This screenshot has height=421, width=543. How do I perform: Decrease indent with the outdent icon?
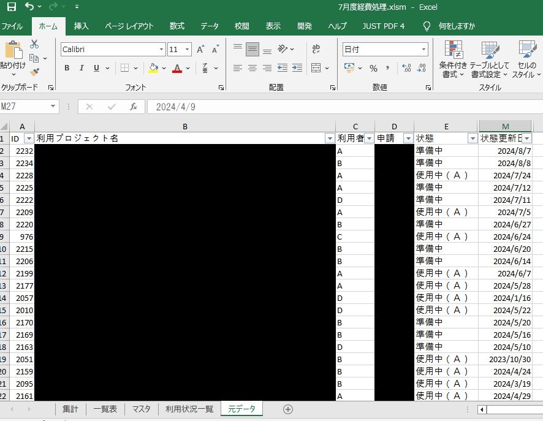283,67
